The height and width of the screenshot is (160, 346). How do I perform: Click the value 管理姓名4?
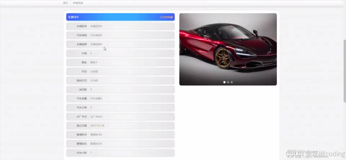(96, 144)
